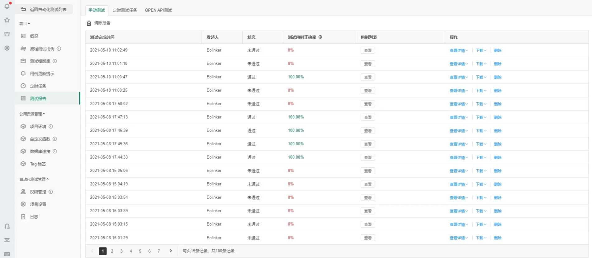
Task: Click the star favorites icon in left rail
Action: click(x=7, y=20)
